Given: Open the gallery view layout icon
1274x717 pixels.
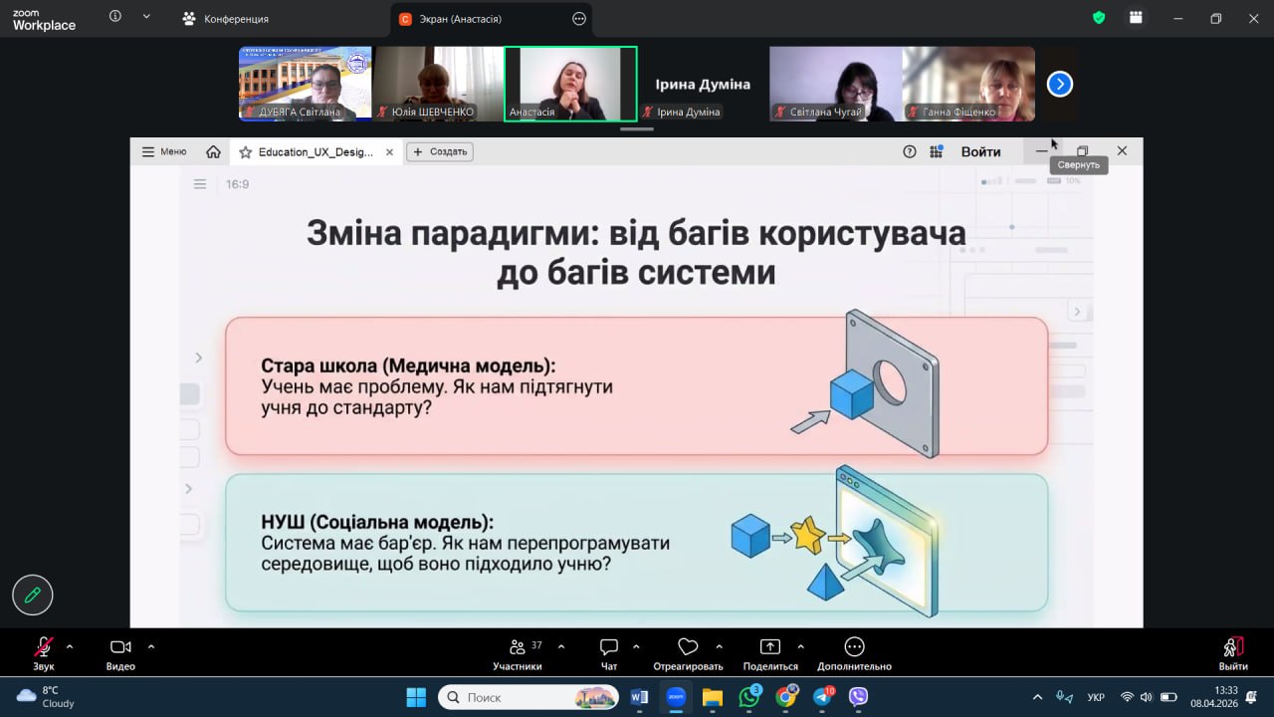Looking at the screenshot, I should point(1136,18).
